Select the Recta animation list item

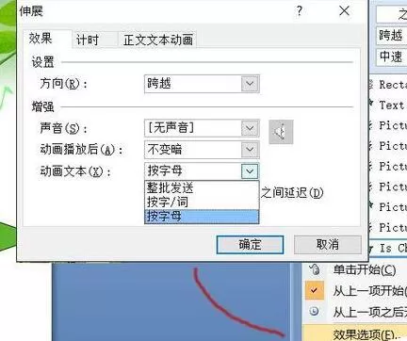point(388,85)
